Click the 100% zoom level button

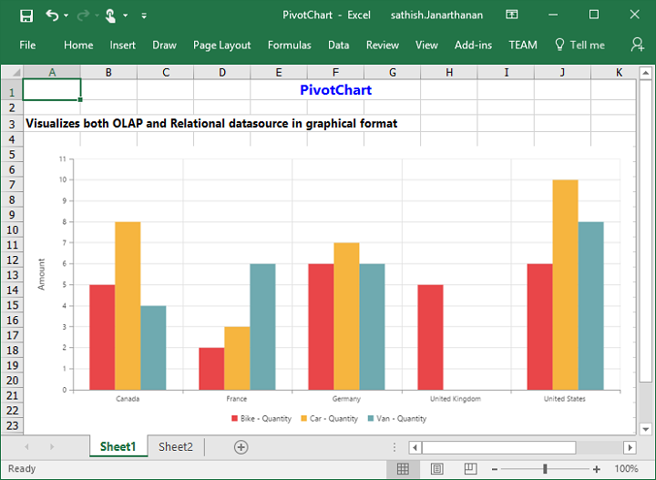pos(626,469)
